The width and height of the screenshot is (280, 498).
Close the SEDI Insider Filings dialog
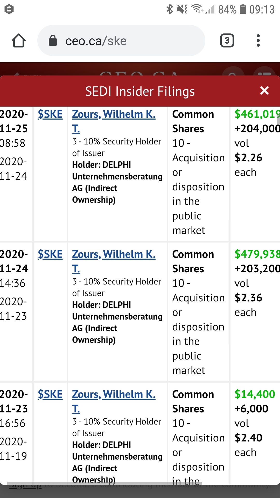[264, 91]
